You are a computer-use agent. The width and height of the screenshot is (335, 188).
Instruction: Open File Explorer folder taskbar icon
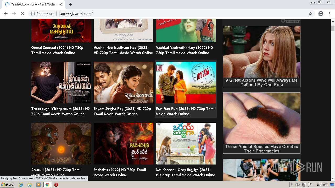pos(30,185)
